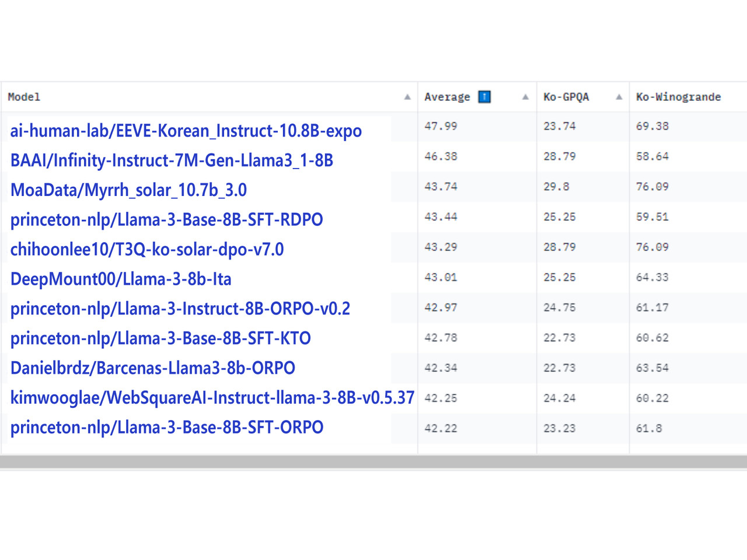Open BAAI/Infinity-Instruct-7M-Gen-Llama3_1-8B link
Viewport: 747px width, 560px height.
pyautogui.click(x=172, y=160)
